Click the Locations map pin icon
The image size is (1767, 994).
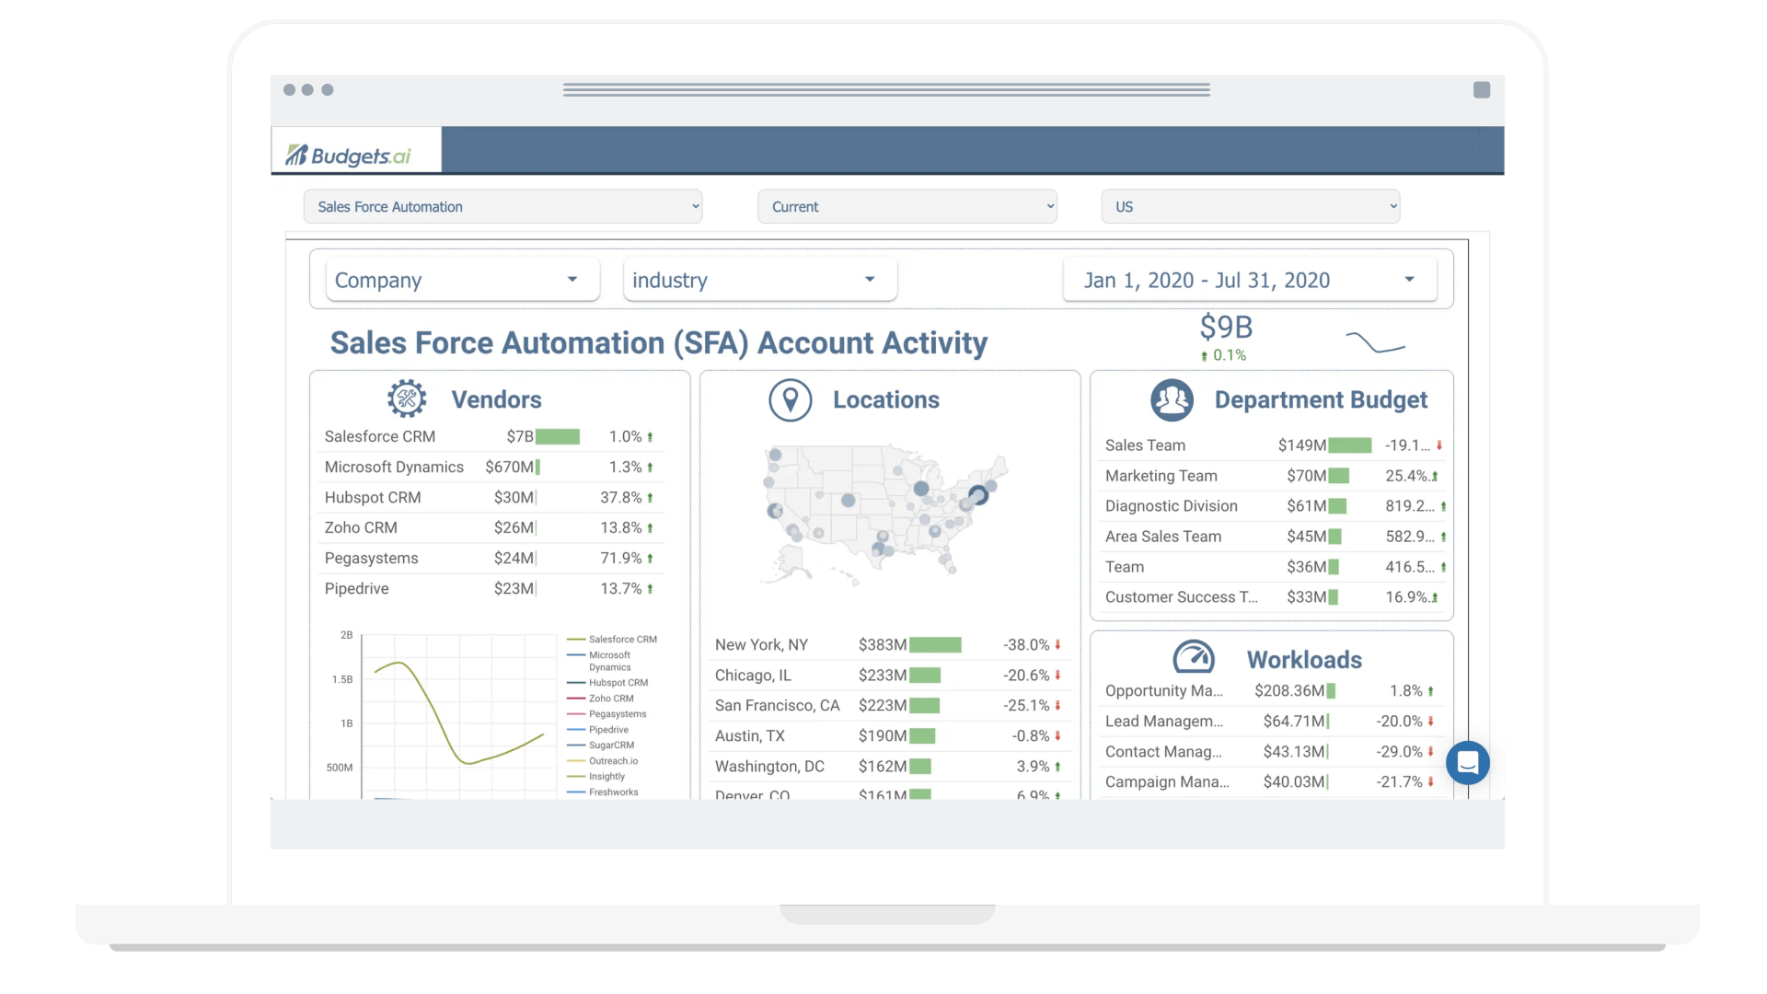pyautogui.click(x=791, y=399)
